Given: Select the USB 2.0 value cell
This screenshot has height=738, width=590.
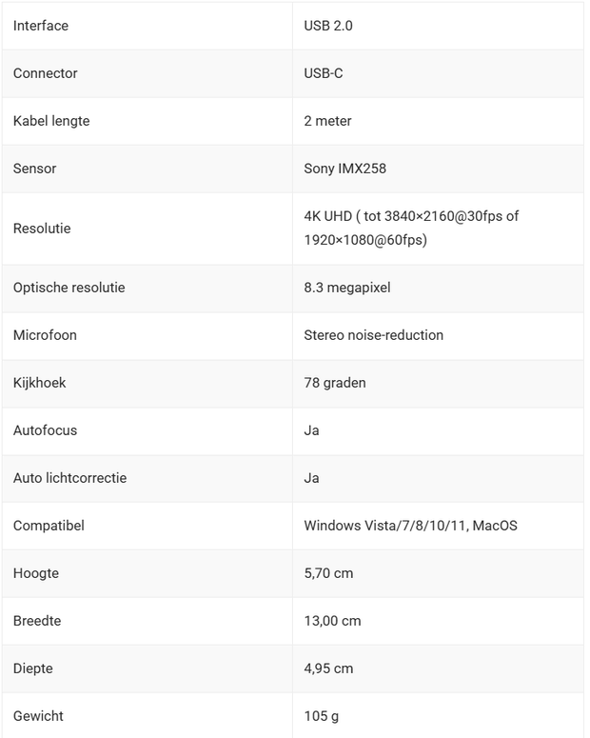Looking at the screenshot, I should 328,26.
